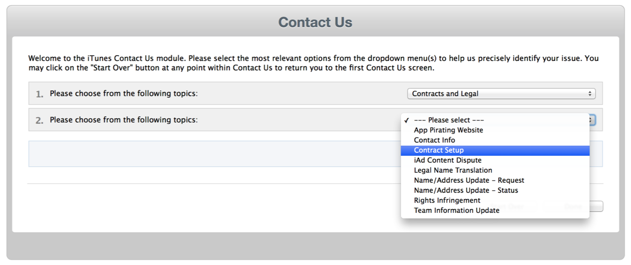Select "Name/Address Update – Request" option
Viewport: 631px width, 265px height.
click(x=469, y=180)
